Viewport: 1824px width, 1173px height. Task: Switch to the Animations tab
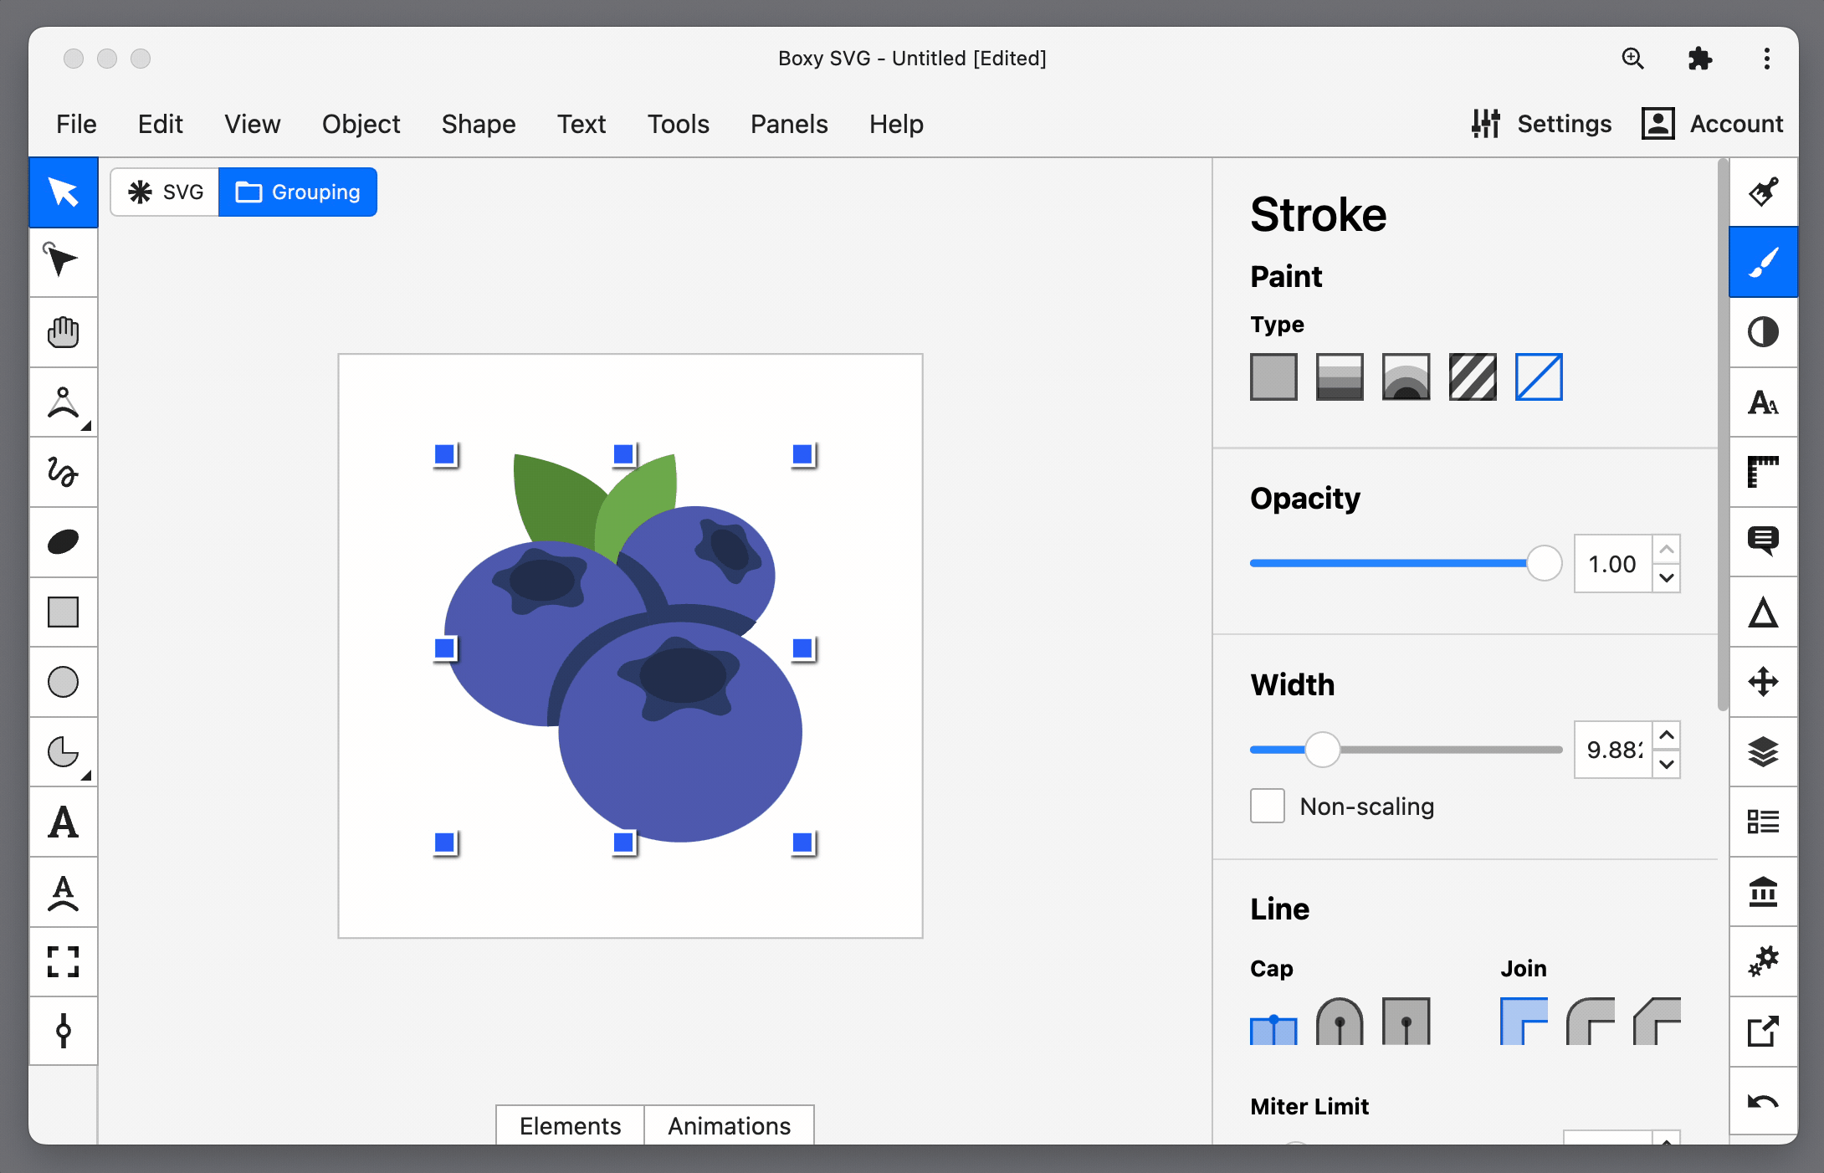pos(728,1125)
